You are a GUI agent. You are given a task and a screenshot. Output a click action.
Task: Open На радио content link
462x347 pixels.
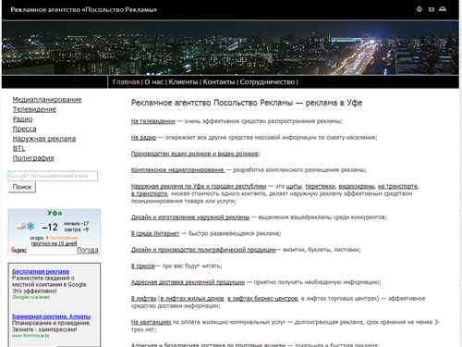pyautogui.click(x=144, y=138)
